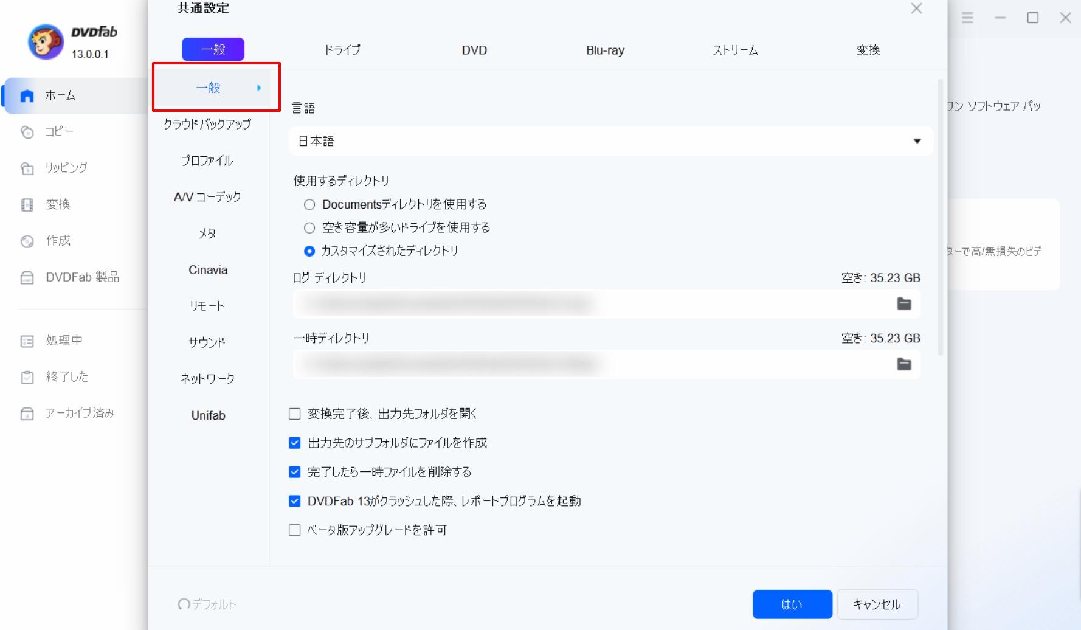
Task: Switch to the ドライブ tab
Action: pos(342,50)
